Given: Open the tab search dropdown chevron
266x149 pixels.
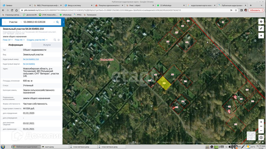Looking at the screenshot, I should pyautogui.click(x=261, y=5).
